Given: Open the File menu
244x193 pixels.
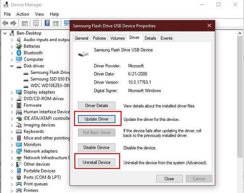Looking at the screenshot, I should pyautogui.click(x=7, y=14).
